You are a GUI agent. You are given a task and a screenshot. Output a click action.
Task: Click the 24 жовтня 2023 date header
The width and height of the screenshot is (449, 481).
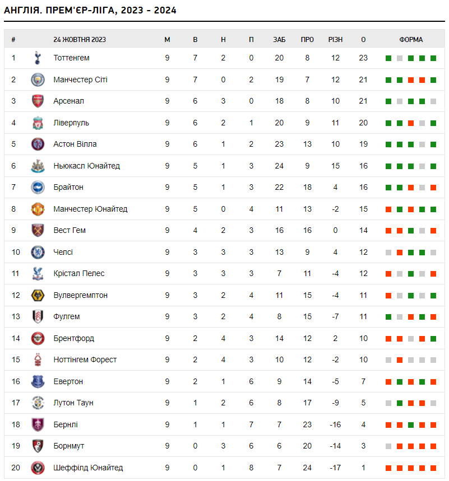coord(80,40)
